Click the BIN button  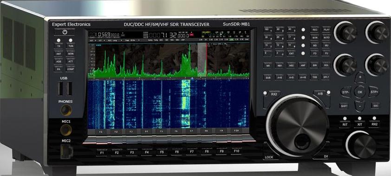tap(315, 65)
